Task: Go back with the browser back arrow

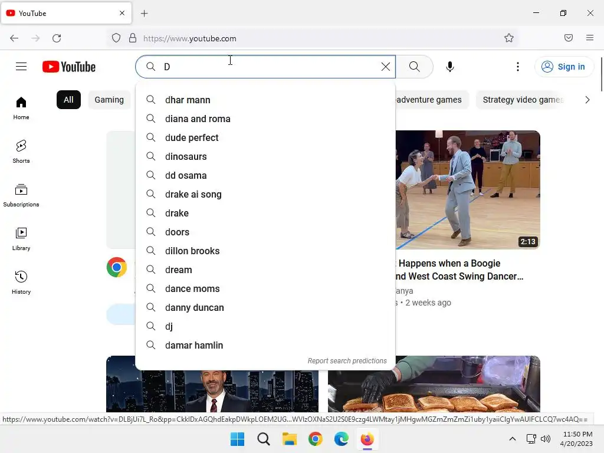Action: point(14,38)
